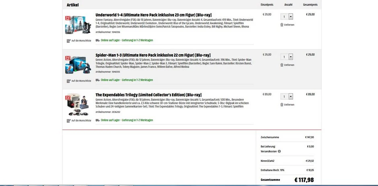Viewport: 378px width, 186px height.
Task: Click the Artikel column header
Action: click(73, 5)
